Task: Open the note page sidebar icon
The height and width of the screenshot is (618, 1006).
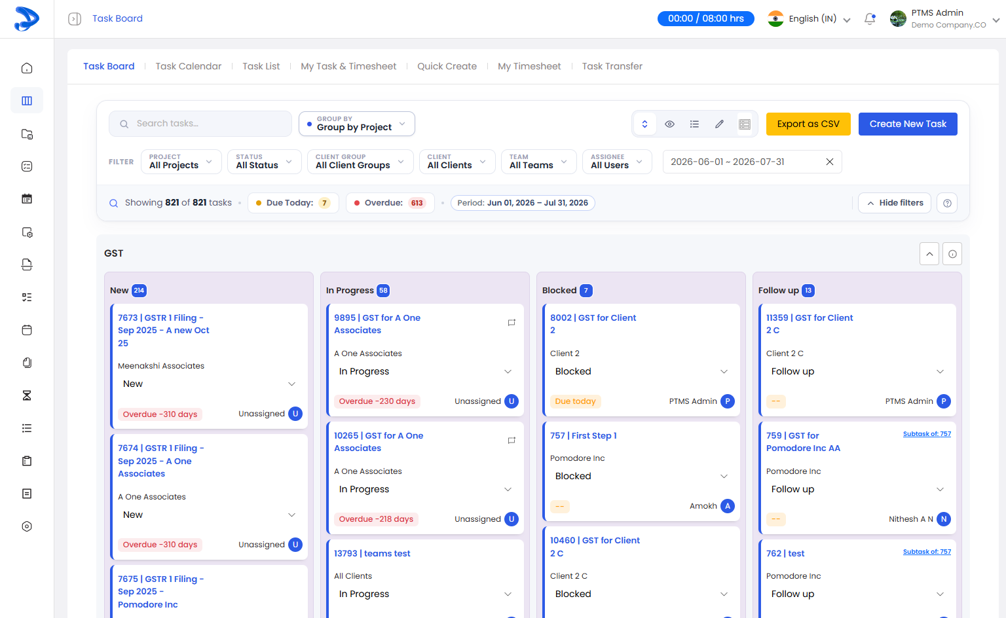Action: click(x=27, y=494)
